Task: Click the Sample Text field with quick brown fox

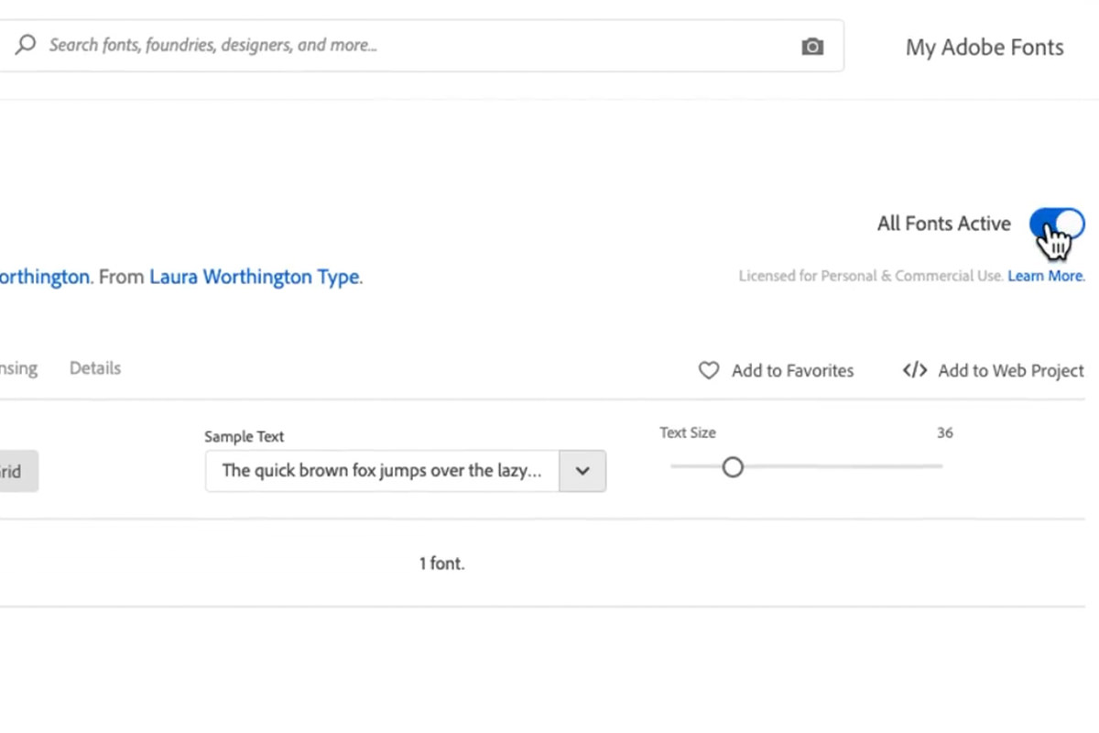Action: [382, 471]
